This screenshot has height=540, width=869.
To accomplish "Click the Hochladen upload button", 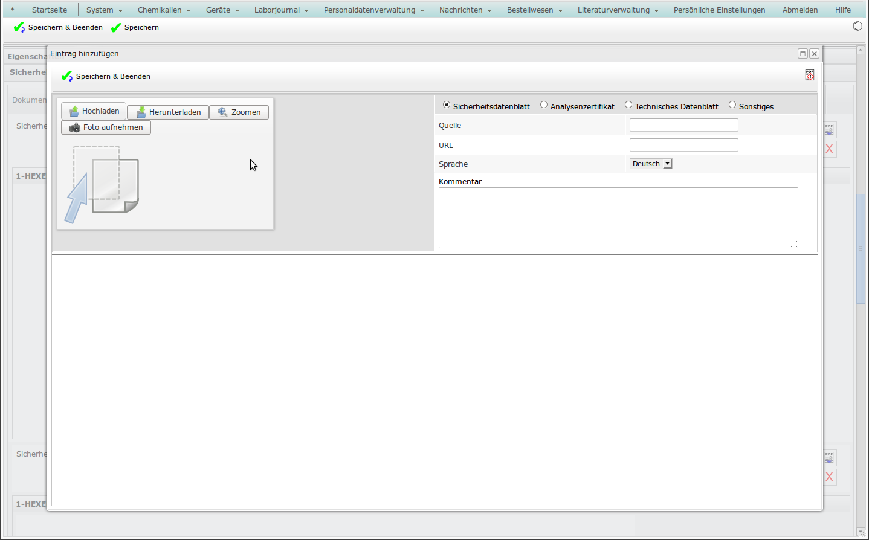I will point(94,111).
